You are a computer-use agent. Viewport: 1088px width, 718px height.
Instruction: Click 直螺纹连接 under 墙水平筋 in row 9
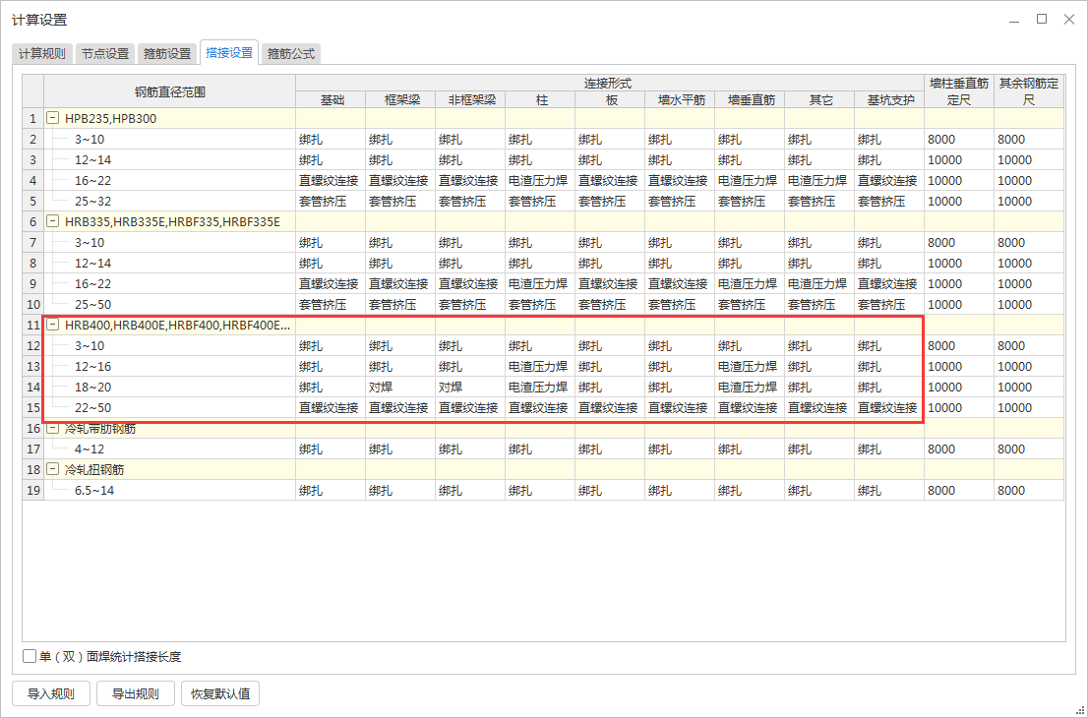click(680, 283)
